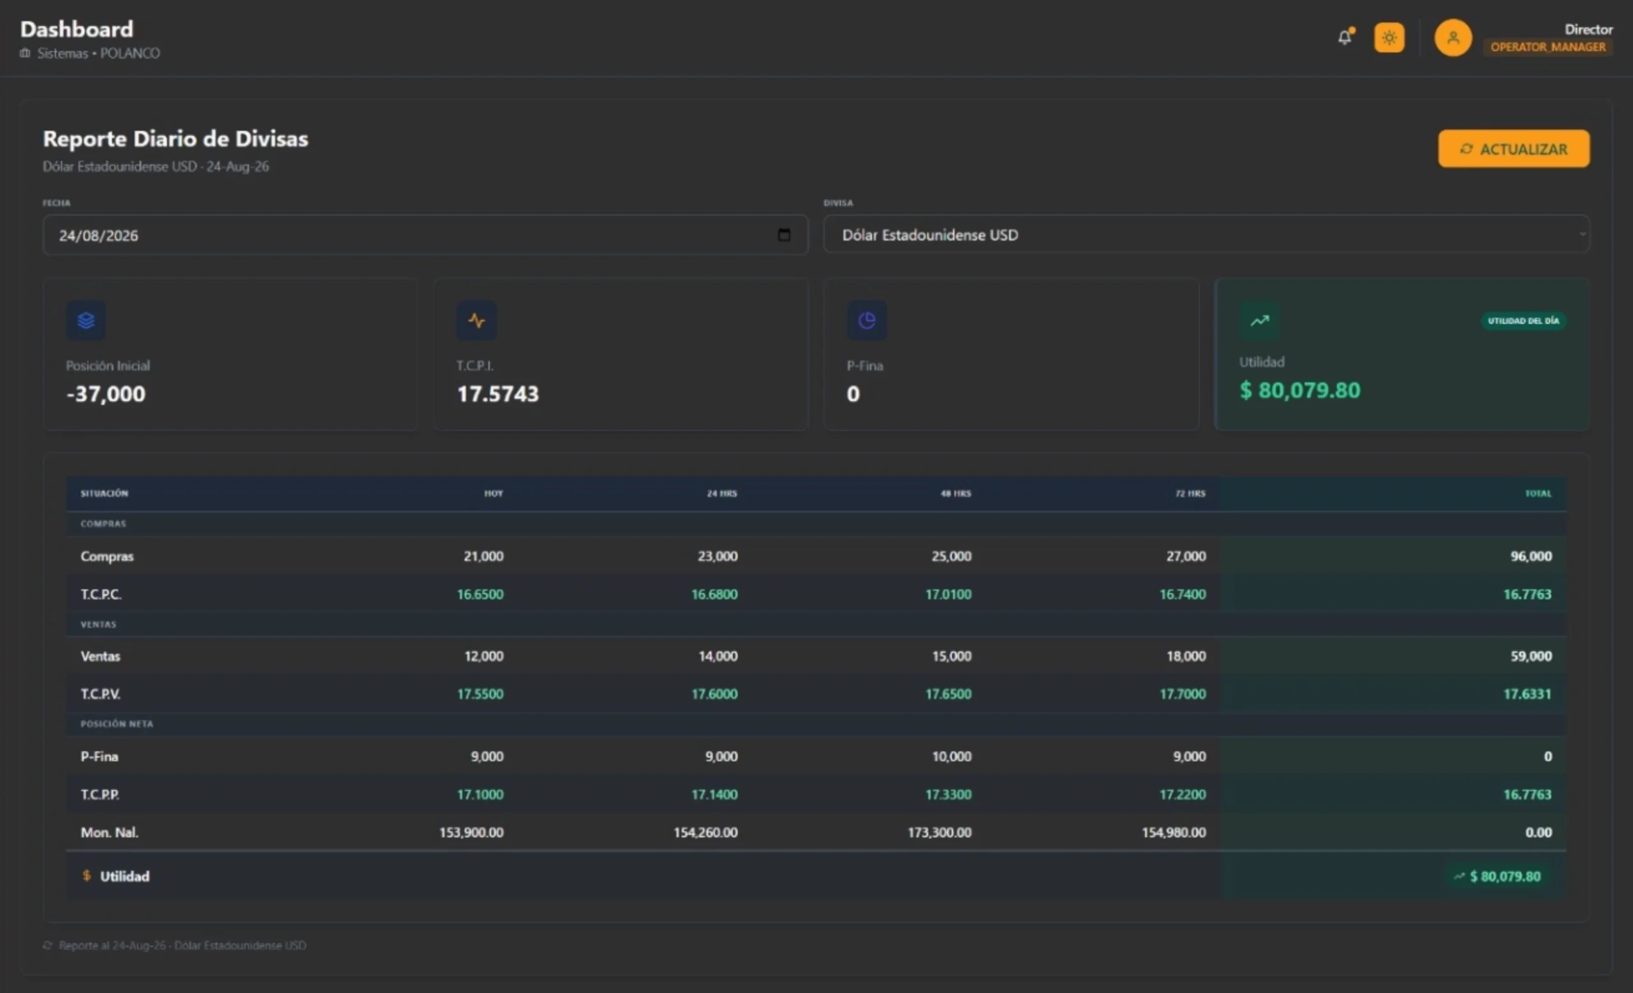Click T.C.P.V. 72 HRS value 17.7000
1633x993 pixels.
pyautogui.click(x=1183, y=695)
